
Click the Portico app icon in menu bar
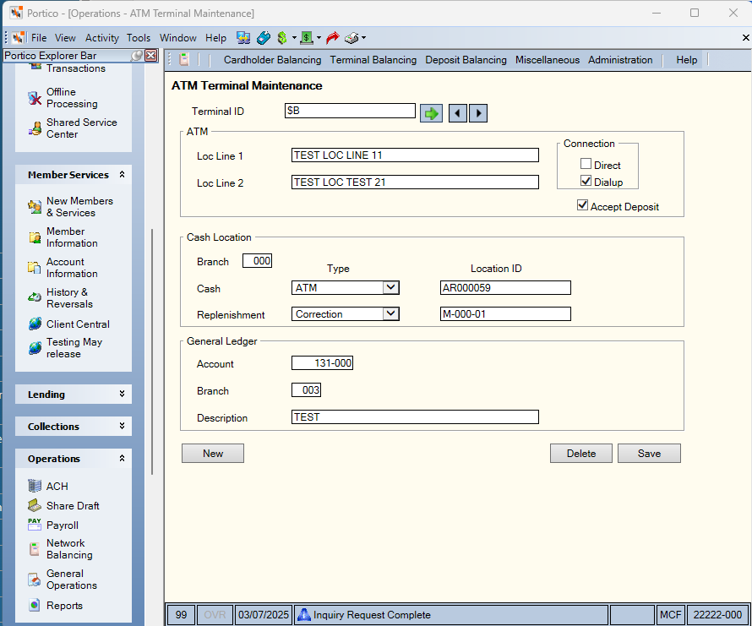click(19, 37)
